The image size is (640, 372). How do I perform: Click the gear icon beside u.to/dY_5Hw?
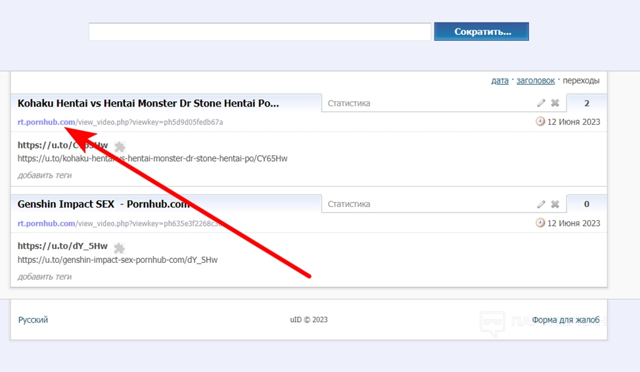coord(119,248)
